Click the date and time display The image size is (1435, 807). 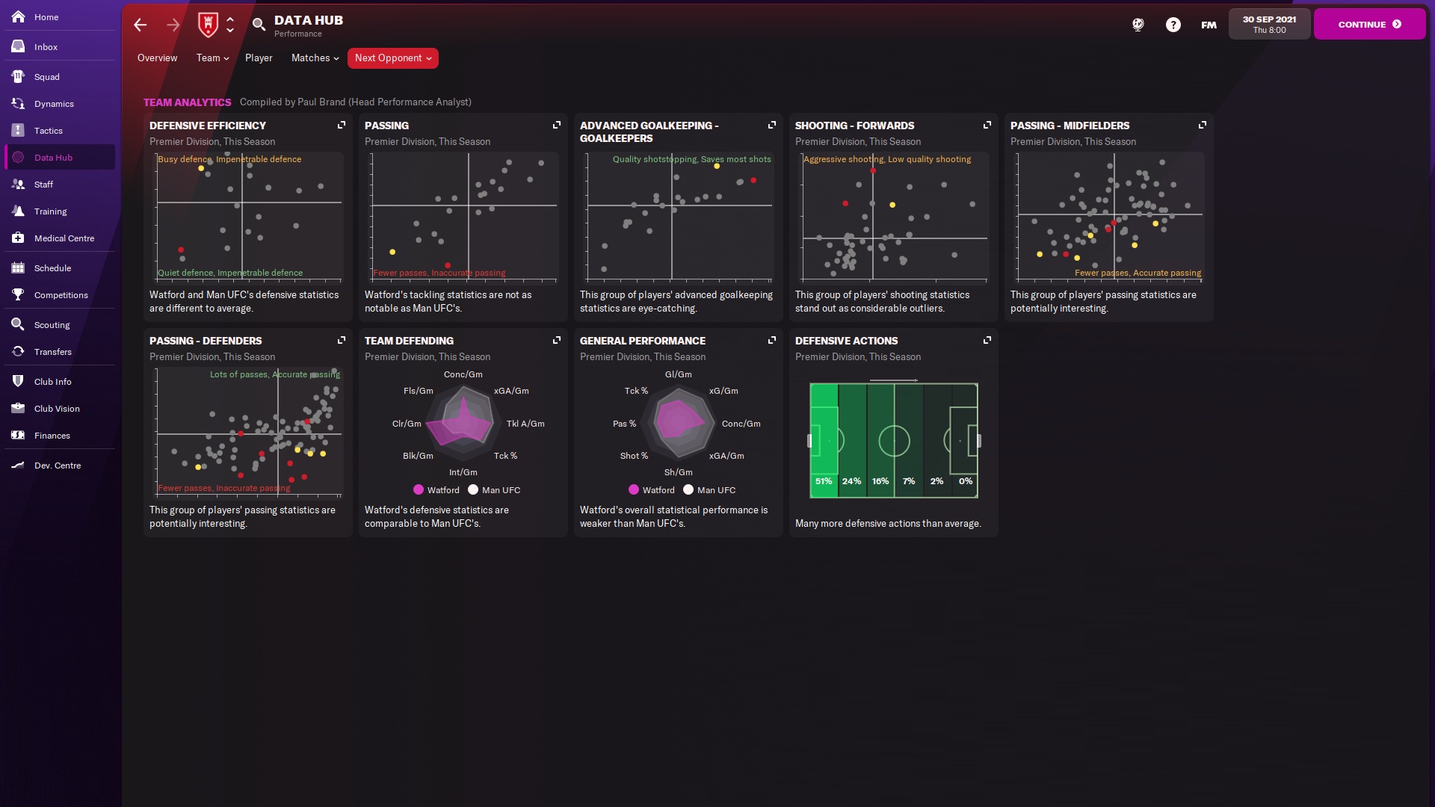click(1269, 24)
